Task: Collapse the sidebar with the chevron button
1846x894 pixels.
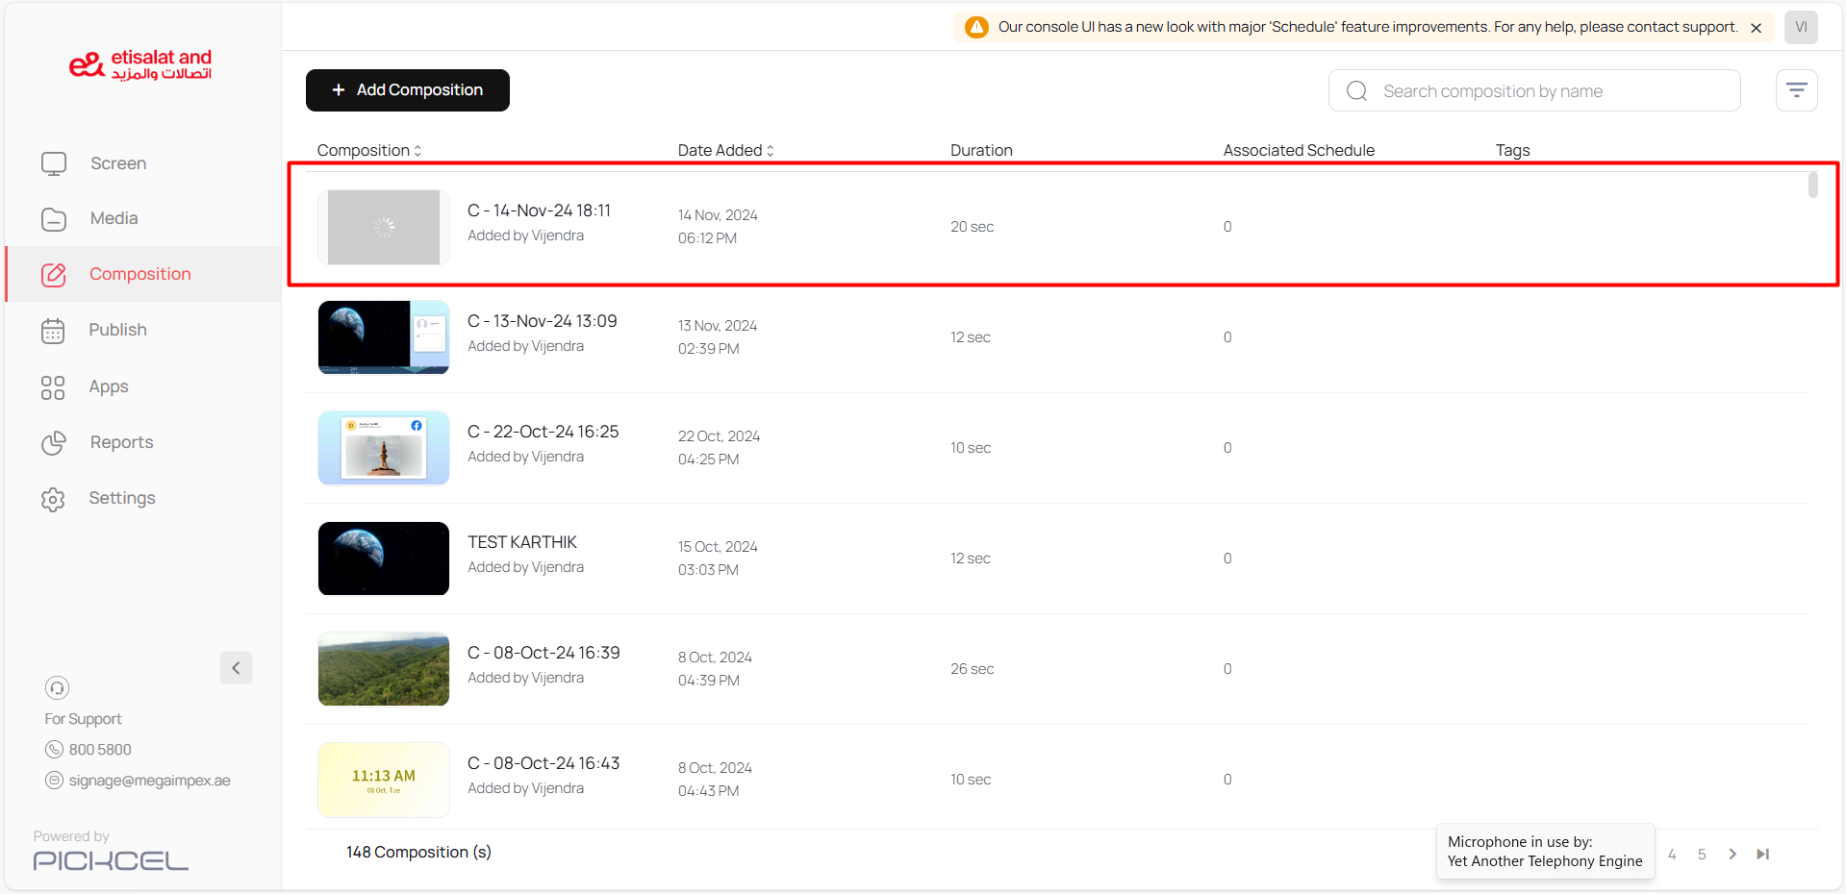Action: click(x=236, y=668)
